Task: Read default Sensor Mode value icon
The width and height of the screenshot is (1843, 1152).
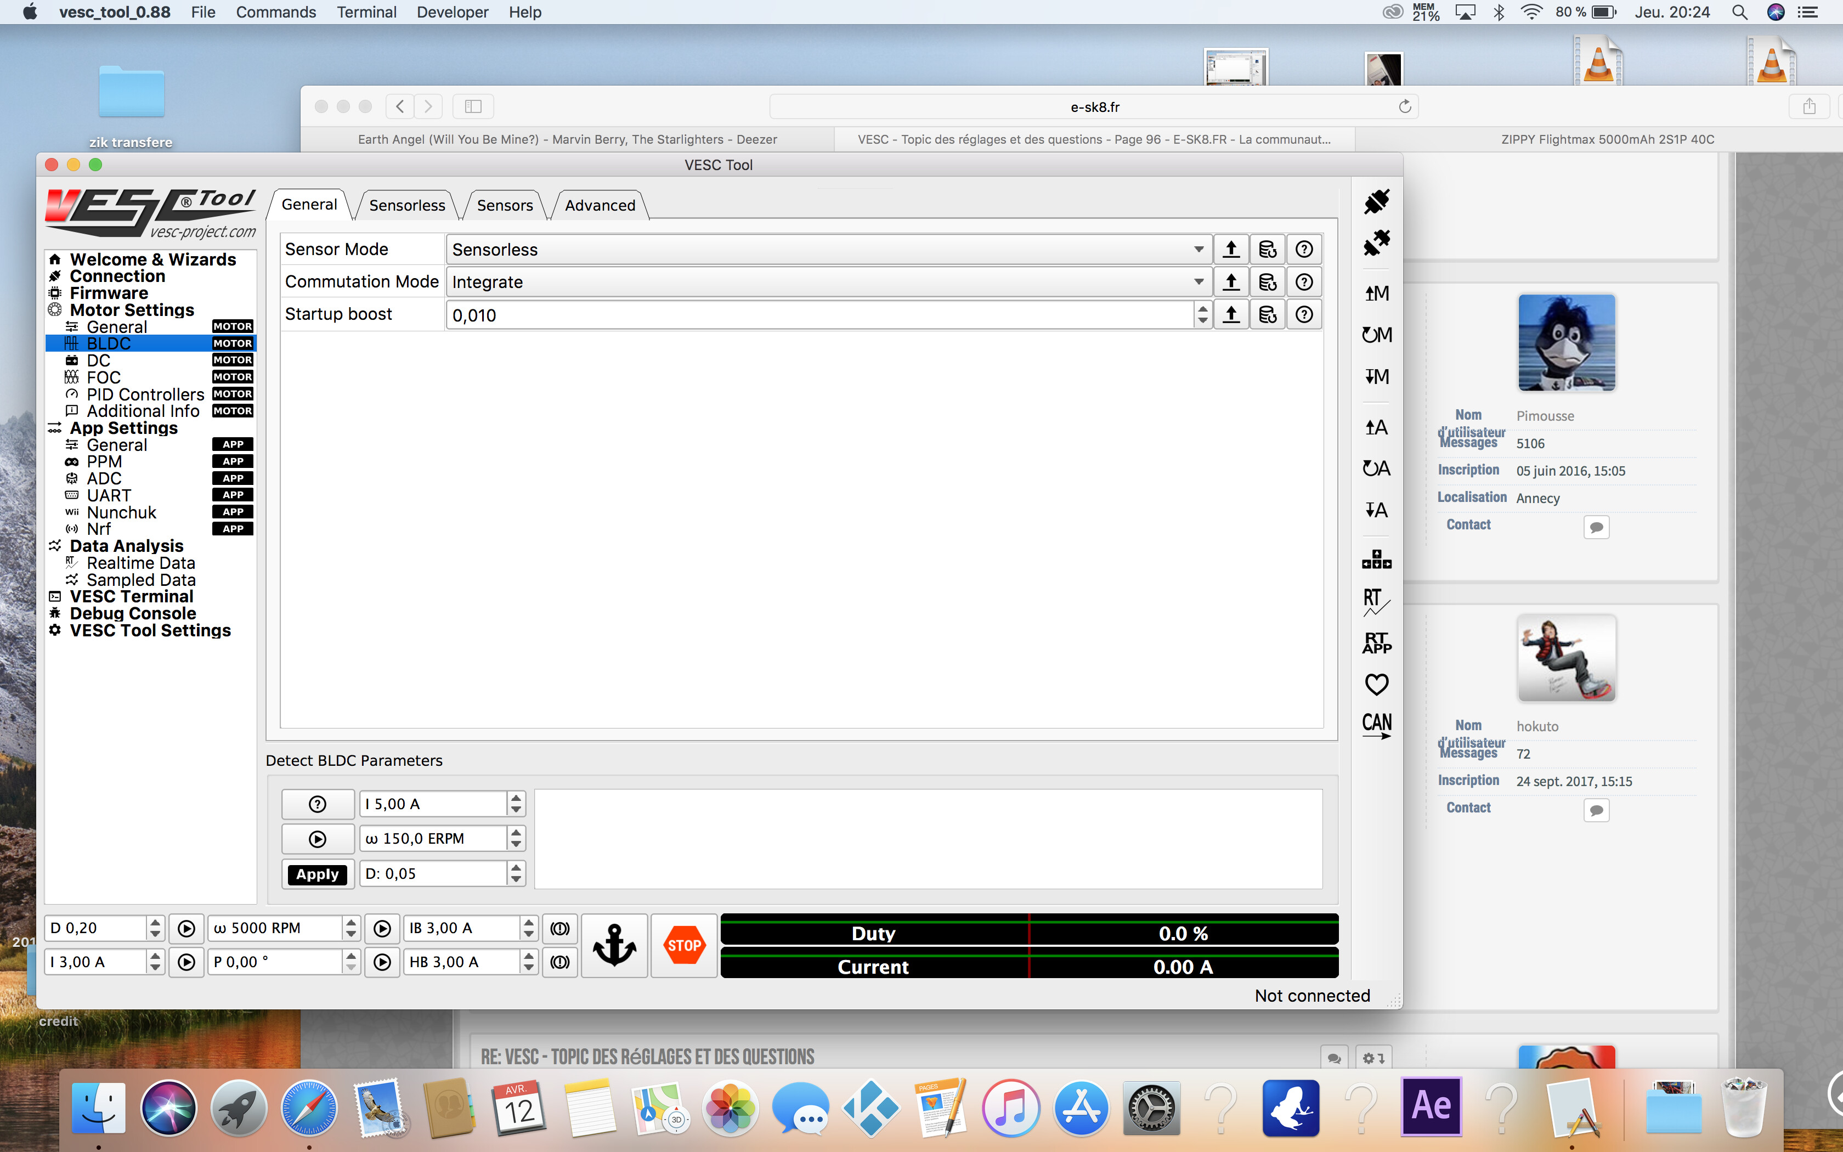Action: [1267, 250]
